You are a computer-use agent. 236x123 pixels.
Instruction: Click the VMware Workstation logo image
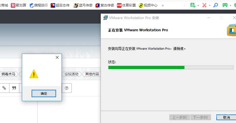coord(231,30)
